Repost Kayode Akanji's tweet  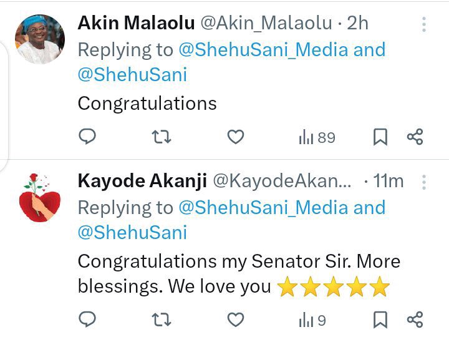coord(162,320)
